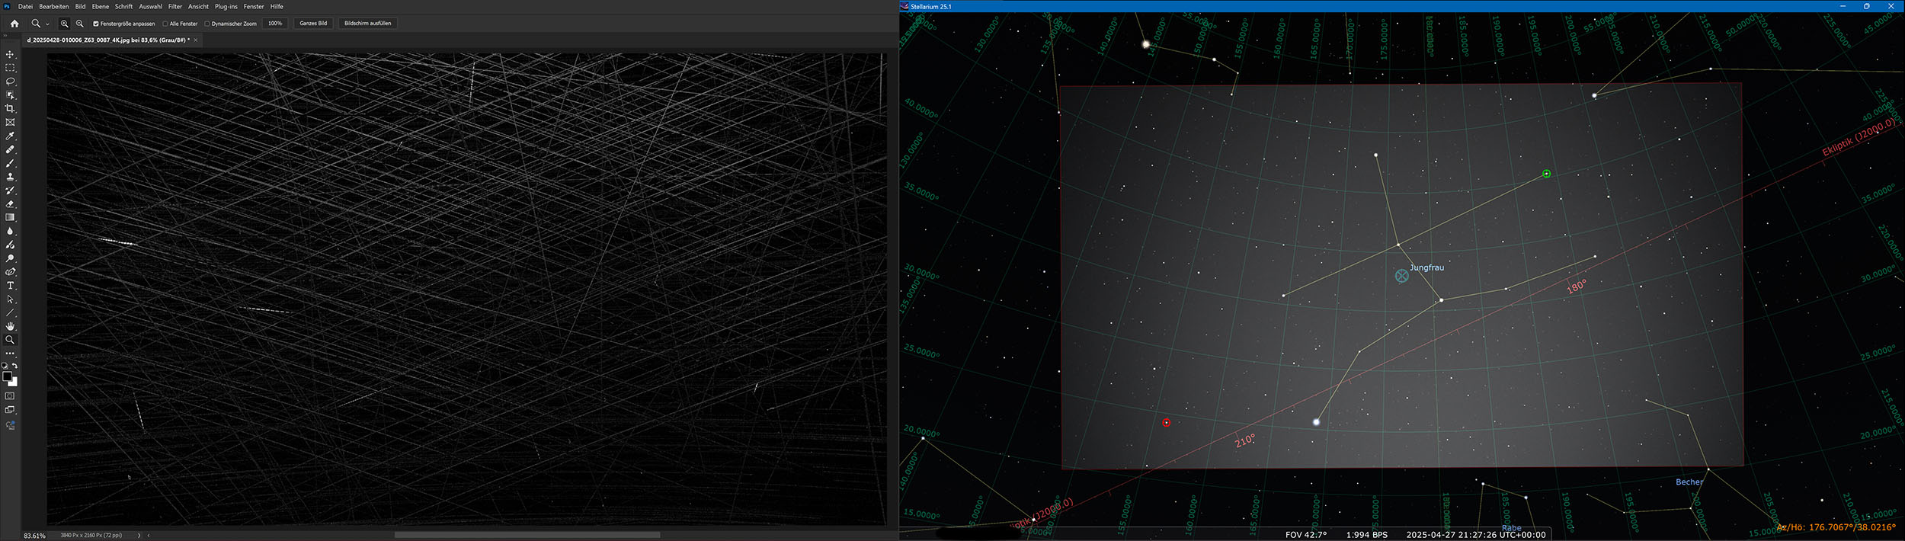The height and width of the screenshot is (541, 1905).
Task: Select the Lasso tool
Action: 10,82
